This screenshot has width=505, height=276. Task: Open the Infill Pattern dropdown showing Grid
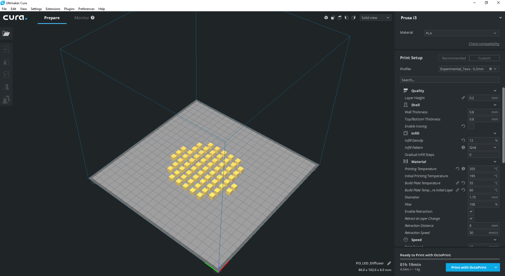click(x=483, y=147)
